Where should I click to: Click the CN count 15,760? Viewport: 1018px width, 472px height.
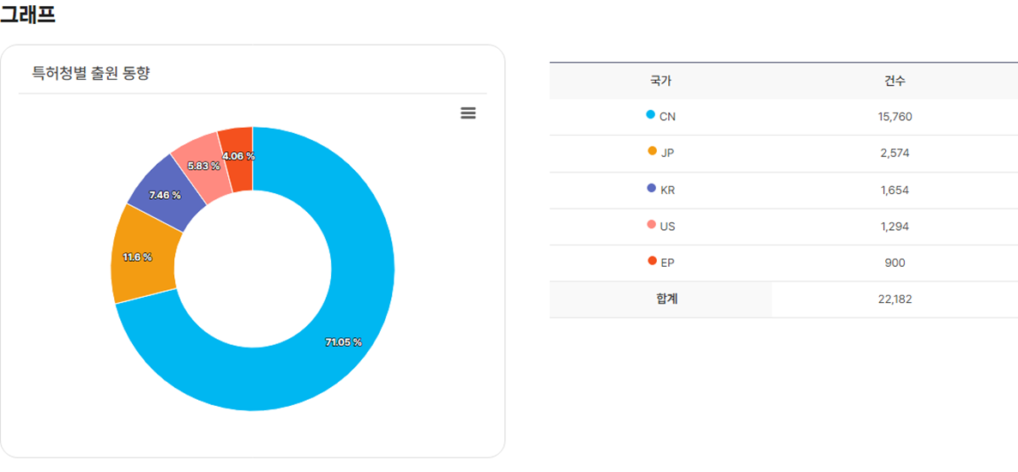(895, 117)
